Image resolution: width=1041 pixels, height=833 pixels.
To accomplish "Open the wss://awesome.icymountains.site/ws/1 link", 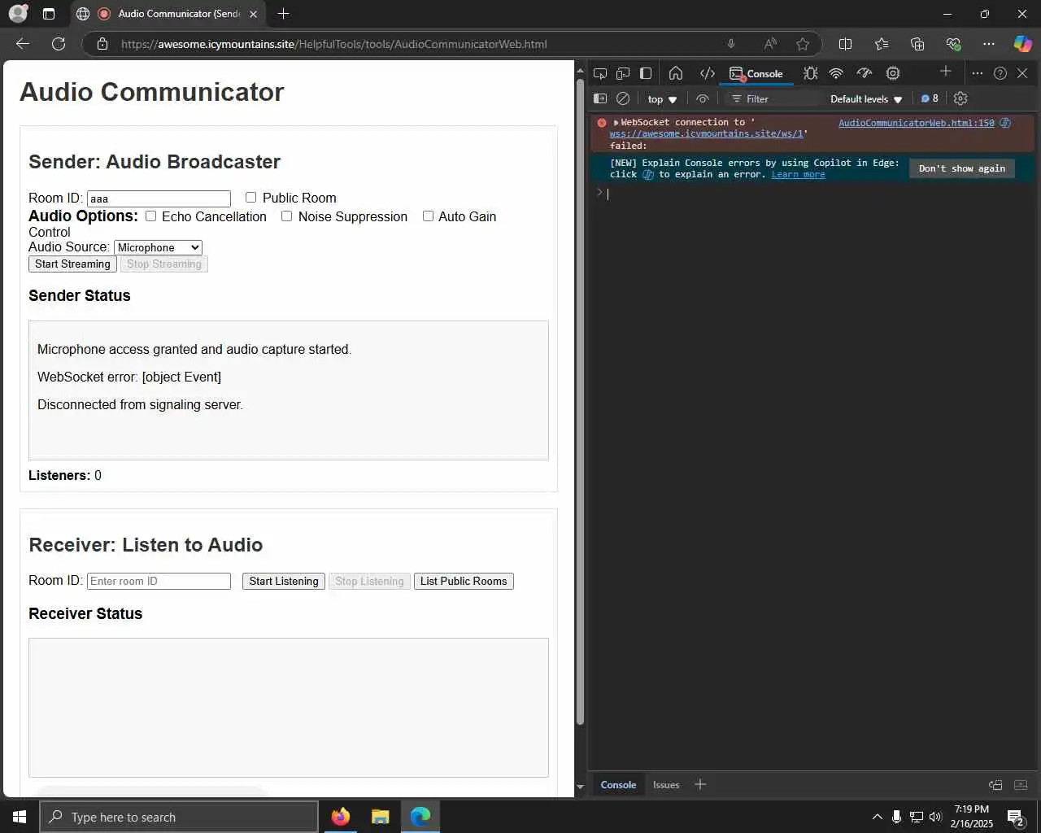I will (x=706, y=134).
